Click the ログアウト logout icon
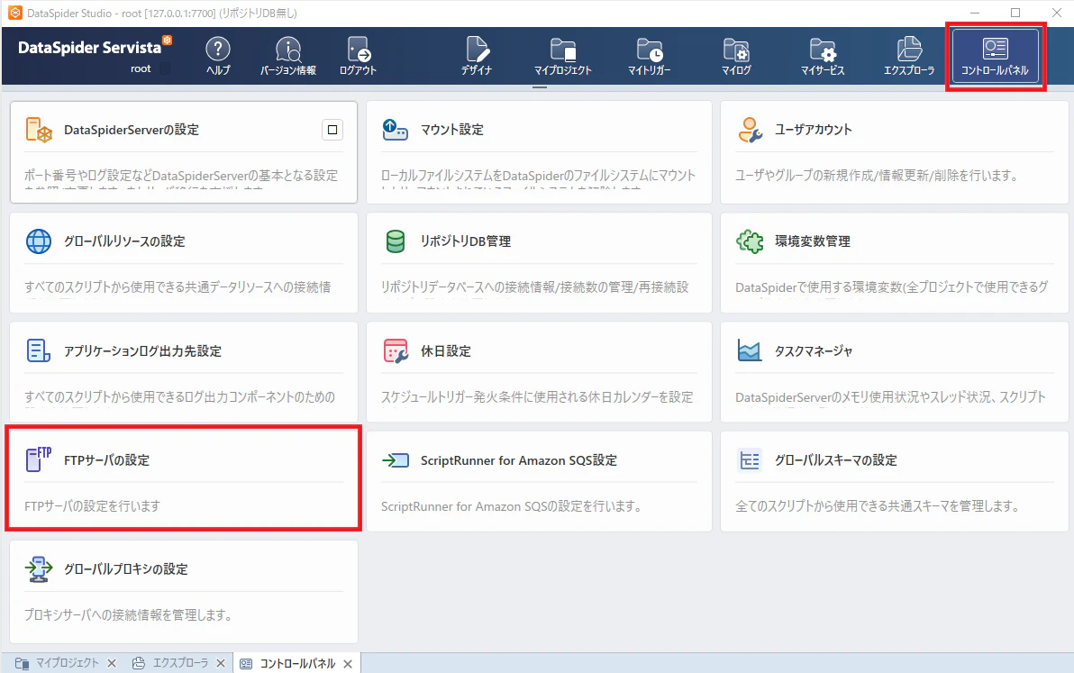 click(359, 56)
